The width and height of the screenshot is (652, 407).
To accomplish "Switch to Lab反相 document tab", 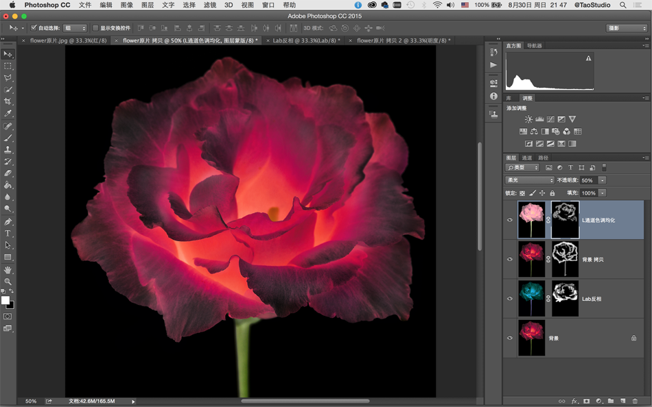I will [306, 40].
